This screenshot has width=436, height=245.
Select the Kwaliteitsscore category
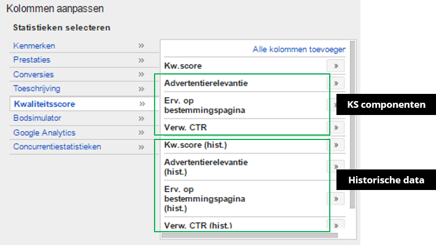[x=44, y=104]
